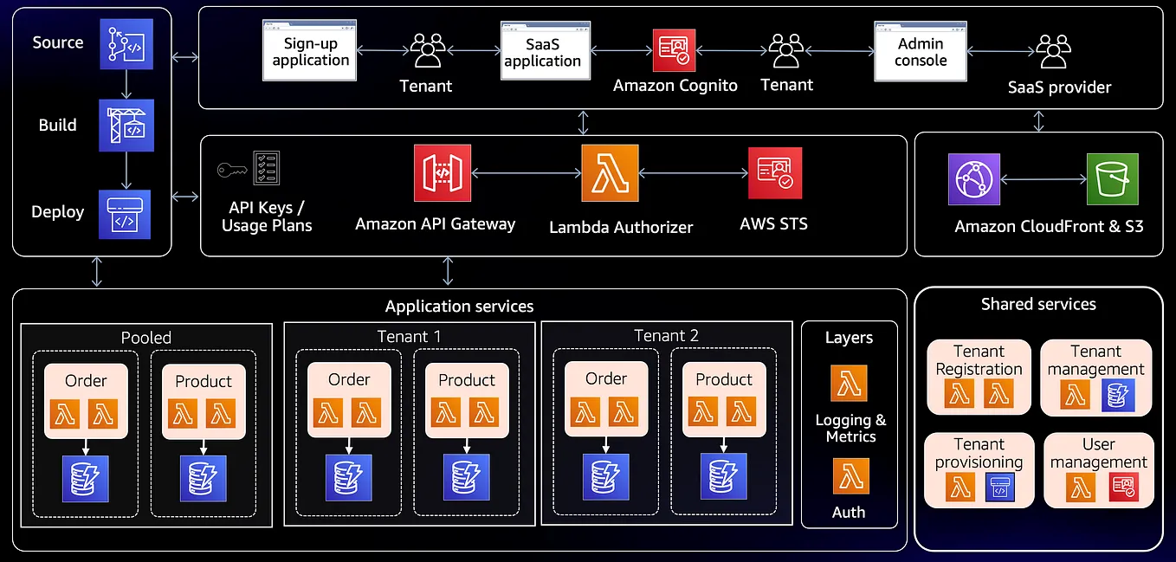This screenshot has height=562, width=1176.
Task: Select the DynamoDB icon under Tenant 1 Order
Action: pos(348,477)
